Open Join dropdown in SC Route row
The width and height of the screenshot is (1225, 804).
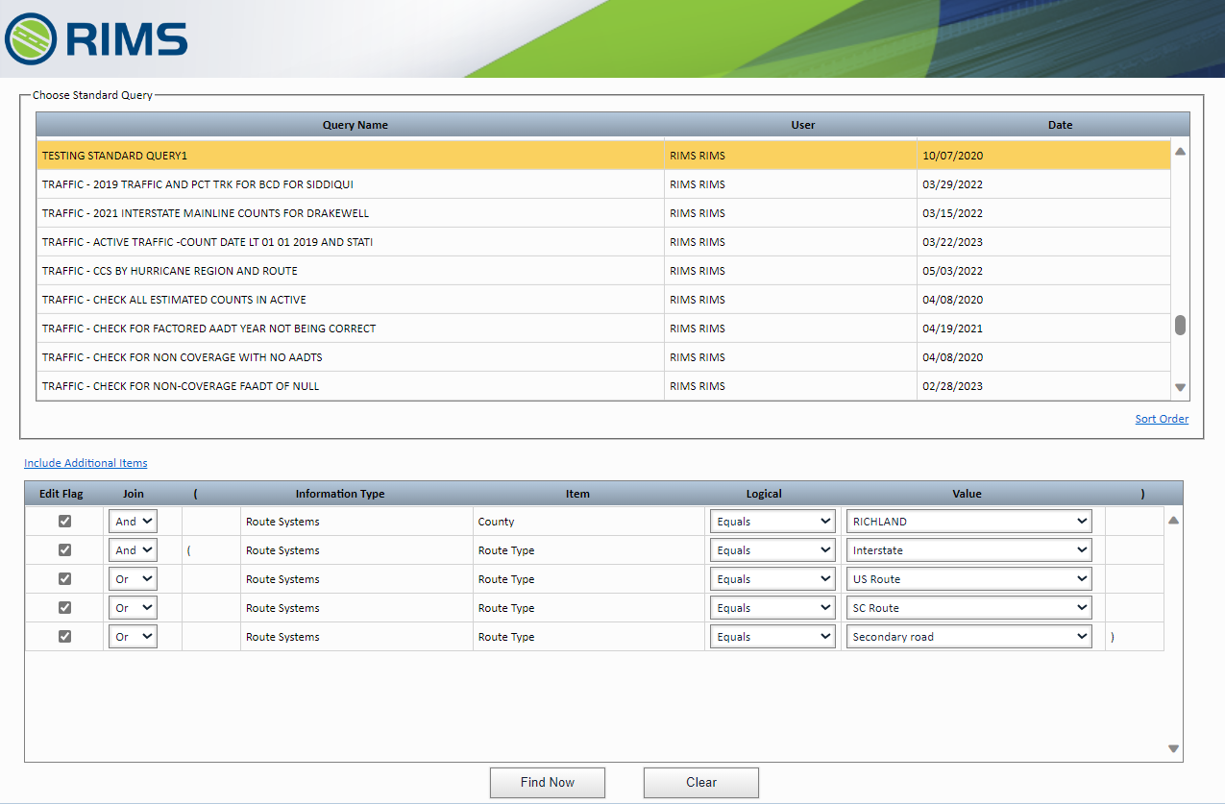pos(133,608)
